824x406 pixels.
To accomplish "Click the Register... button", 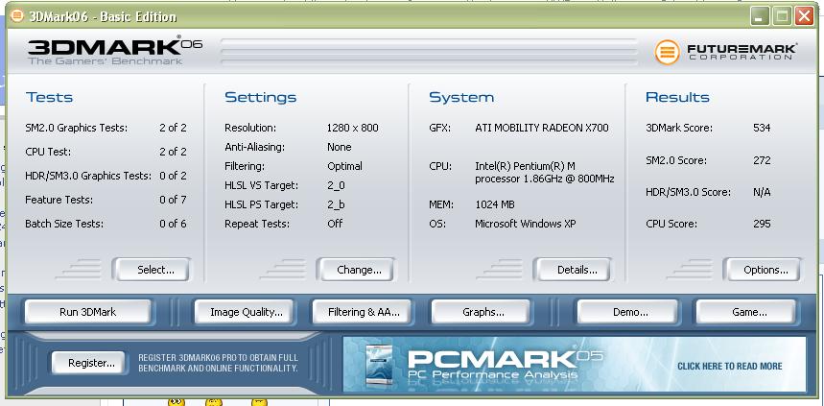I will click(90, 363).
